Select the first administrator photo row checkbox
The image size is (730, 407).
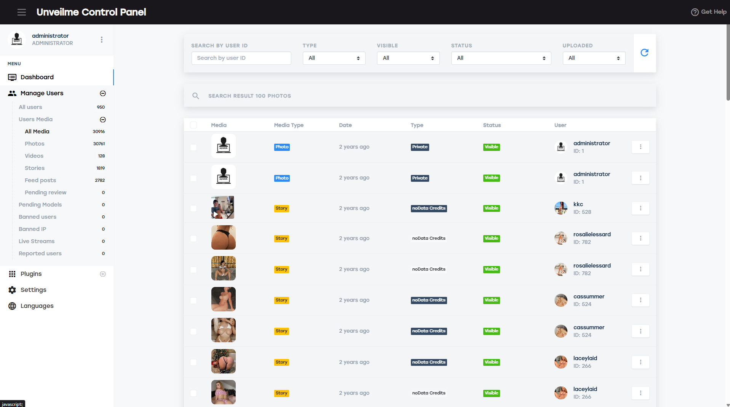point(193,147)
